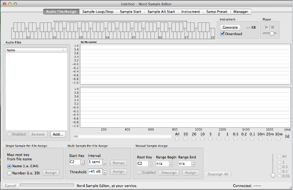Open the Samp Preset tab
Viewport: 293px width, 190px height.
[217, 12]
